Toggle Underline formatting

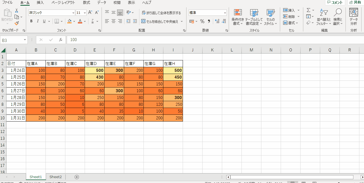click(x=44, y=21)
